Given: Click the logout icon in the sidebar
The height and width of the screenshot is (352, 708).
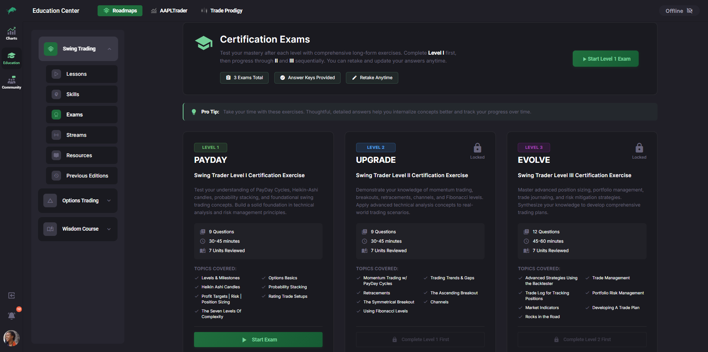Looking at the screenshot, I should (x=12, y=295).
